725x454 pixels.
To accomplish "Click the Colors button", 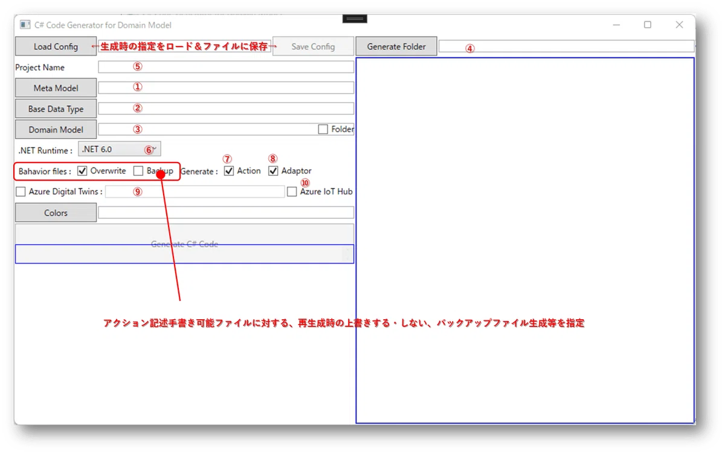I will (x=56, y=213).
